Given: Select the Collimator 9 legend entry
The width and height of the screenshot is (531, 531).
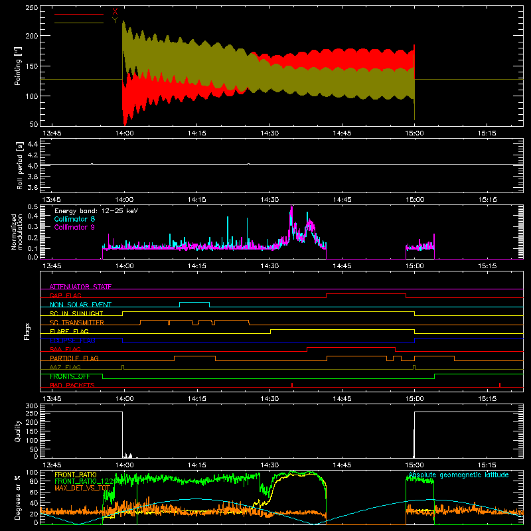Looking at the screenshot, I should 74,227.
